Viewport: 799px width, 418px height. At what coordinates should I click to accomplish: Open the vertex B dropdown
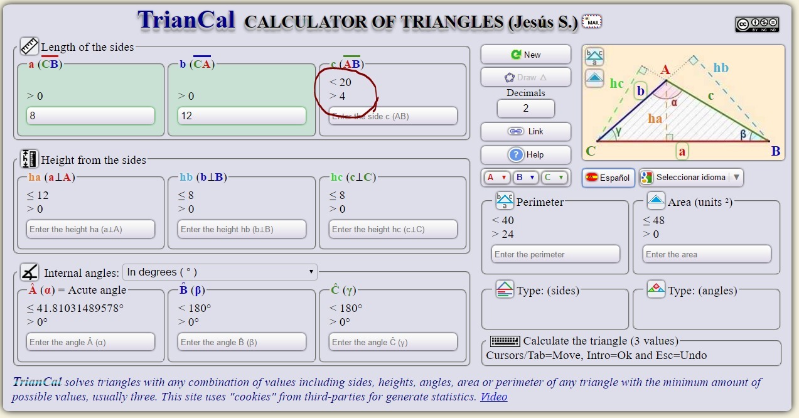(525, 178)
